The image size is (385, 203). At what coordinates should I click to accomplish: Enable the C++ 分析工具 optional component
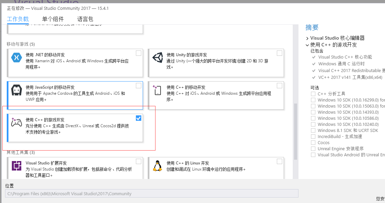point(313,94)
